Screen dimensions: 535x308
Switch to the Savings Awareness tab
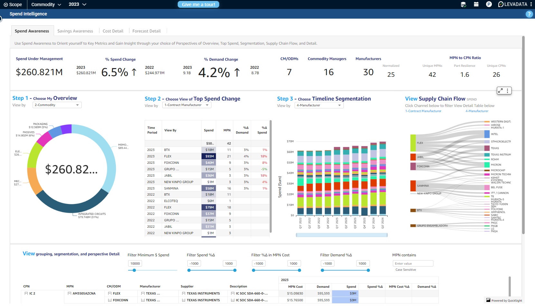click(x=75, y=31)
